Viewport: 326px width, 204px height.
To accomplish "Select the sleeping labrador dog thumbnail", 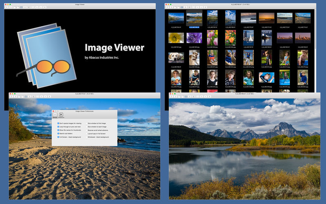I will (176, 58).
